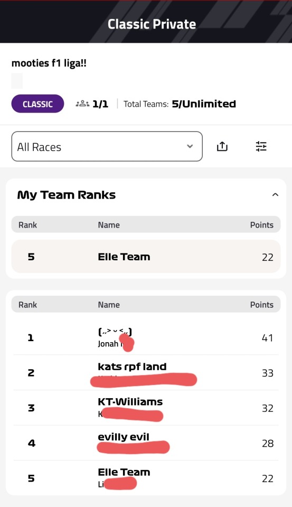The width and height of the screenshot is (292, 507).
Task: Tap the league members people icon
Action: 82,104
